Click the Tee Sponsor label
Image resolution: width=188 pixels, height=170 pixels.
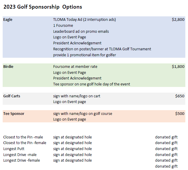14,114
